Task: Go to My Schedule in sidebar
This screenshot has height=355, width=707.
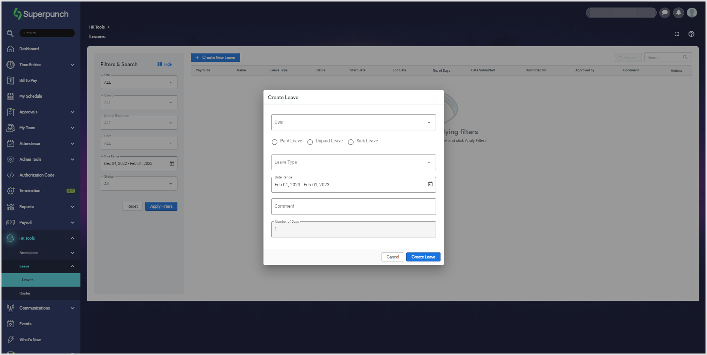Action: [31, 96]
